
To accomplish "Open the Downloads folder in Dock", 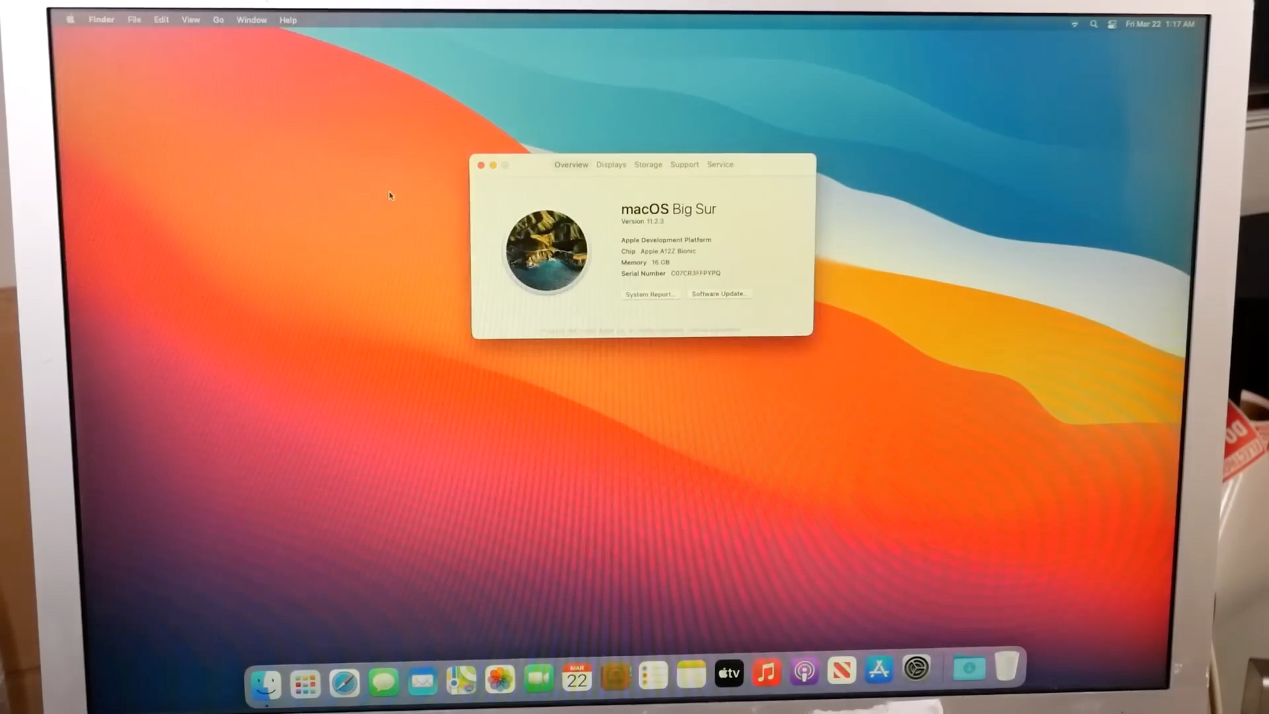I will click(x=969, y=668).
